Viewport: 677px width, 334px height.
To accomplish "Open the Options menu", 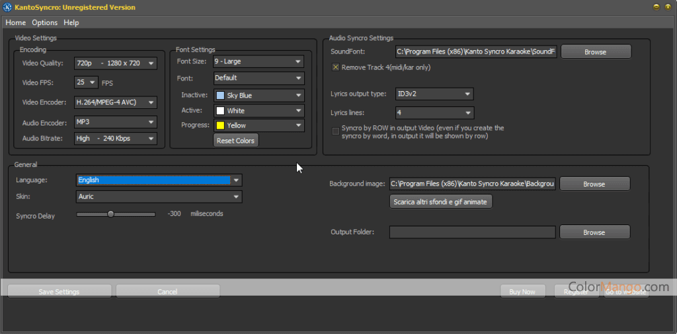I will pos(44,22).
